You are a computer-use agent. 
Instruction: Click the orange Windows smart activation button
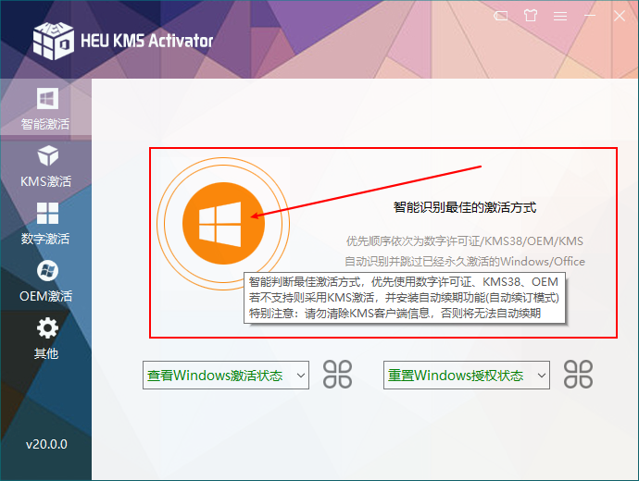(223, 224)
